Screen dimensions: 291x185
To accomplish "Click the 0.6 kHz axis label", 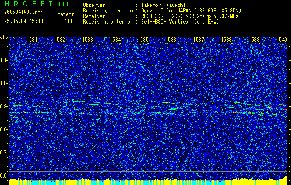I will [x=4, y=176].
